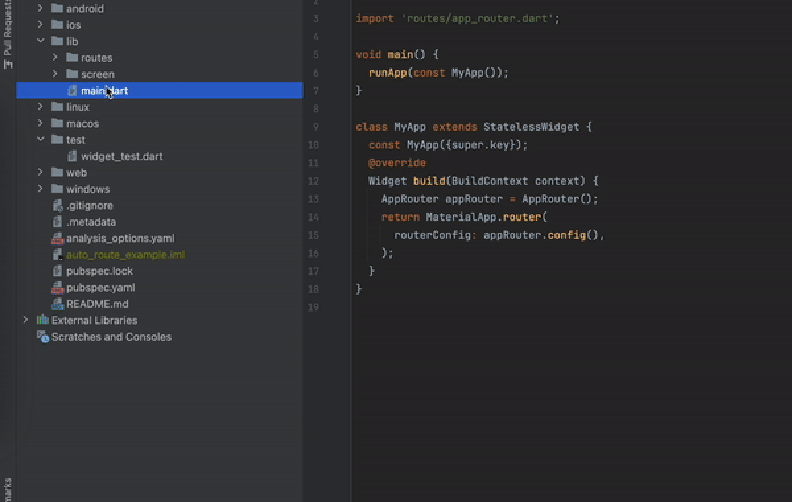Viewport: 792px width, 502px height.
Task: Click the External Libraries icon
Action: click(x=43, y=320)
